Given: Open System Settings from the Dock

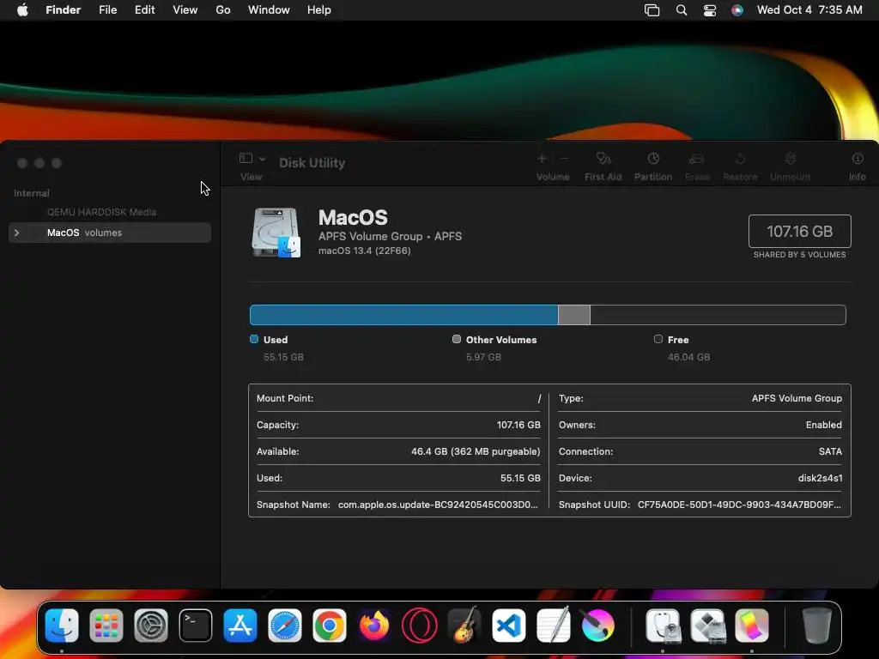Looking at the screenshot, I should [151, 626].
